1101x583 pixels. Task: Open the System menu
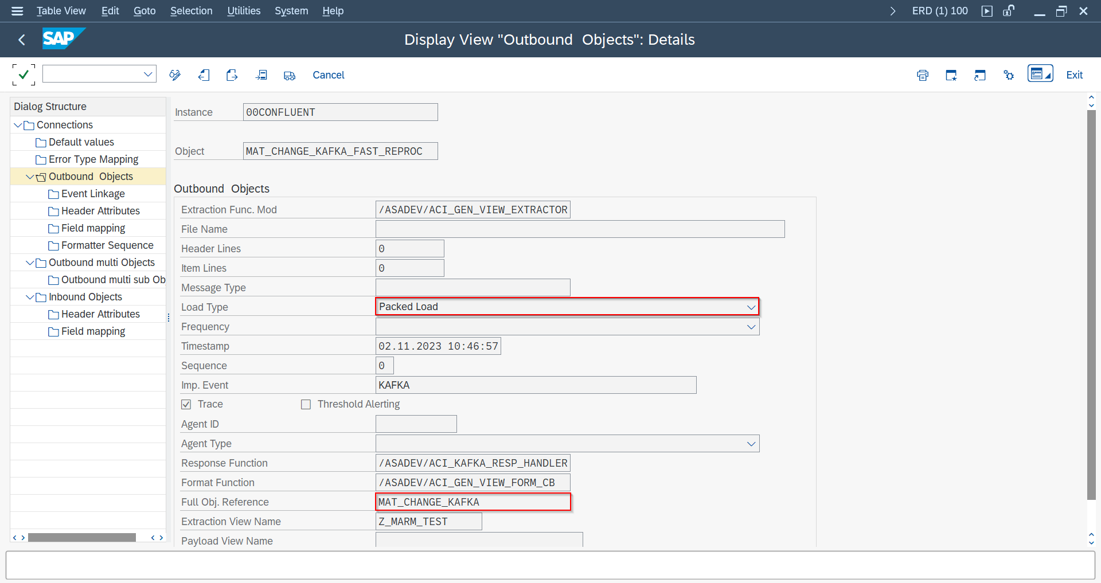[291, 11]
